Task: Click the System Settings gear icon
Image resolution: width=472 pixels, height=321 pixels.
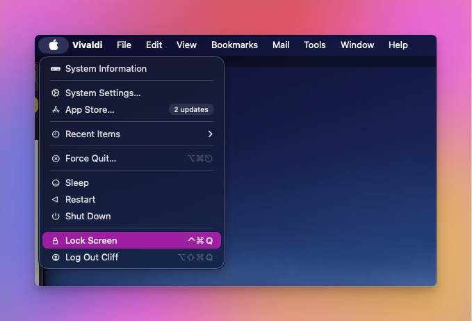Action: 56,93
